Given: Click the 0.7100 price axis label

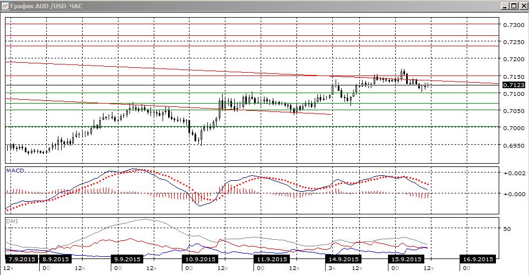Looking at the screenshot, I should [514, 94].
